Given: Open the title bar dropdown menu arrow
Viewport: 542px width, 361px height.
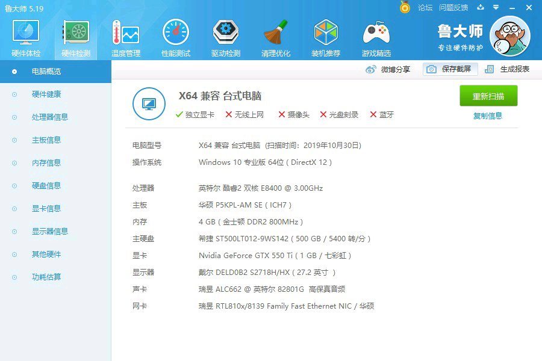Looking at the screenshot, I should click(496, 7).
